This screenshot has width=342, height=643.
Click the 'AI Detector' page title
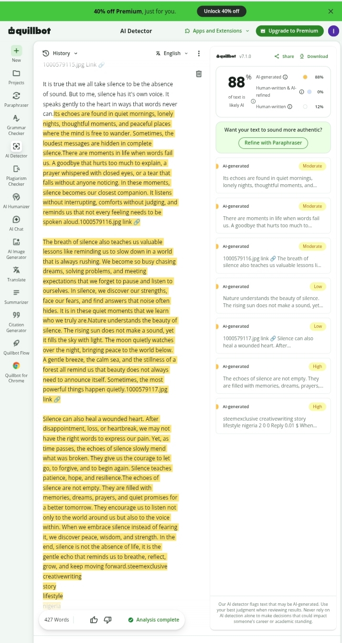pos(136,31)
